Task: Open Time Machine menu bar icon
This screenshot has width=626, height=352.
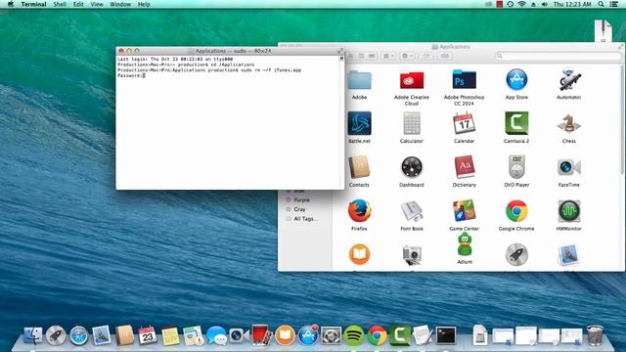Action: [511, 4]
